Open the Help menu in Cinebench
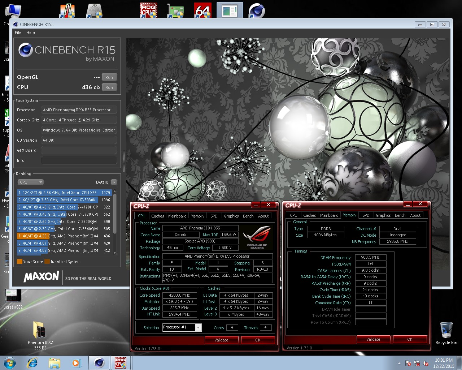The height and width of the screenshot is (370, 462). coord(31,33)
